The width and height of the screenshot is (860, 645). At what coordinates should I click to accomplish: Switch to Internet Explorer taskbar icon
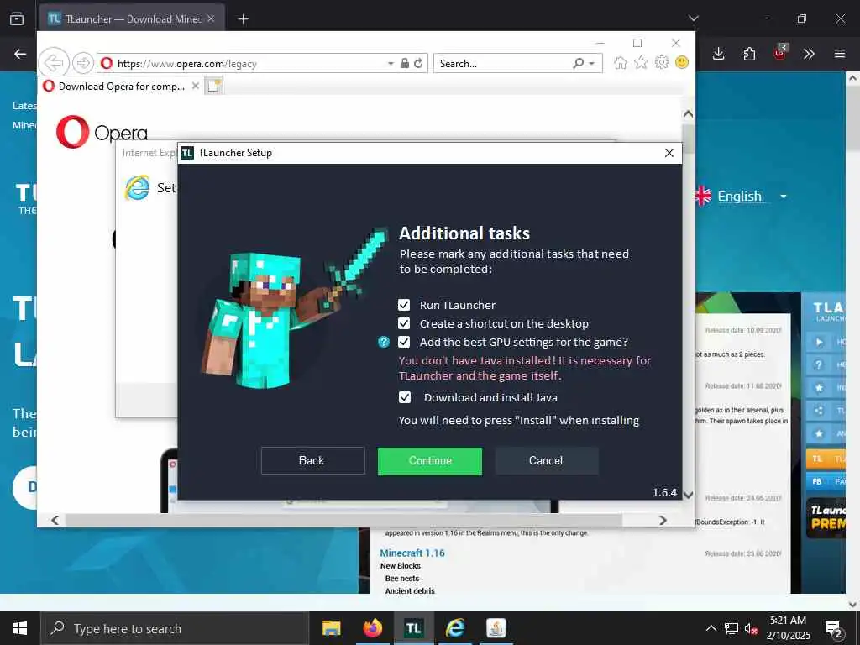click(454, 628)
